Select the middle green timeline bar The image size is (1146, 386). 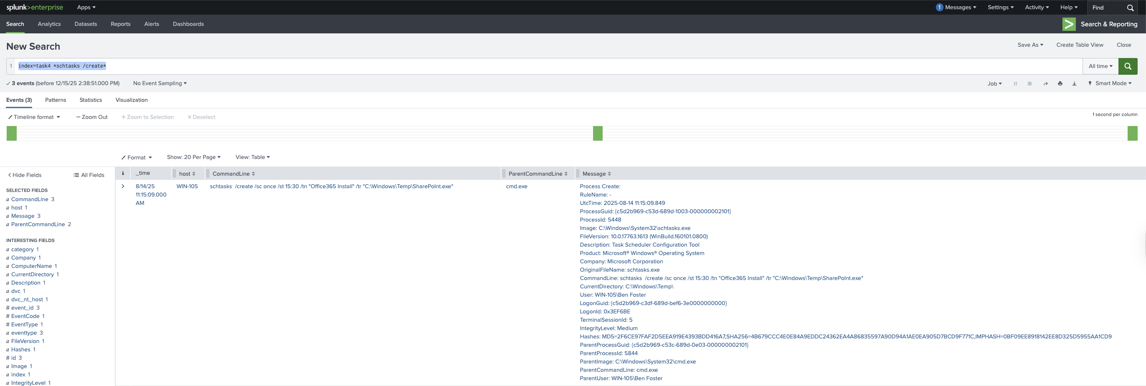pyautogui.click(x=598, y=134)
